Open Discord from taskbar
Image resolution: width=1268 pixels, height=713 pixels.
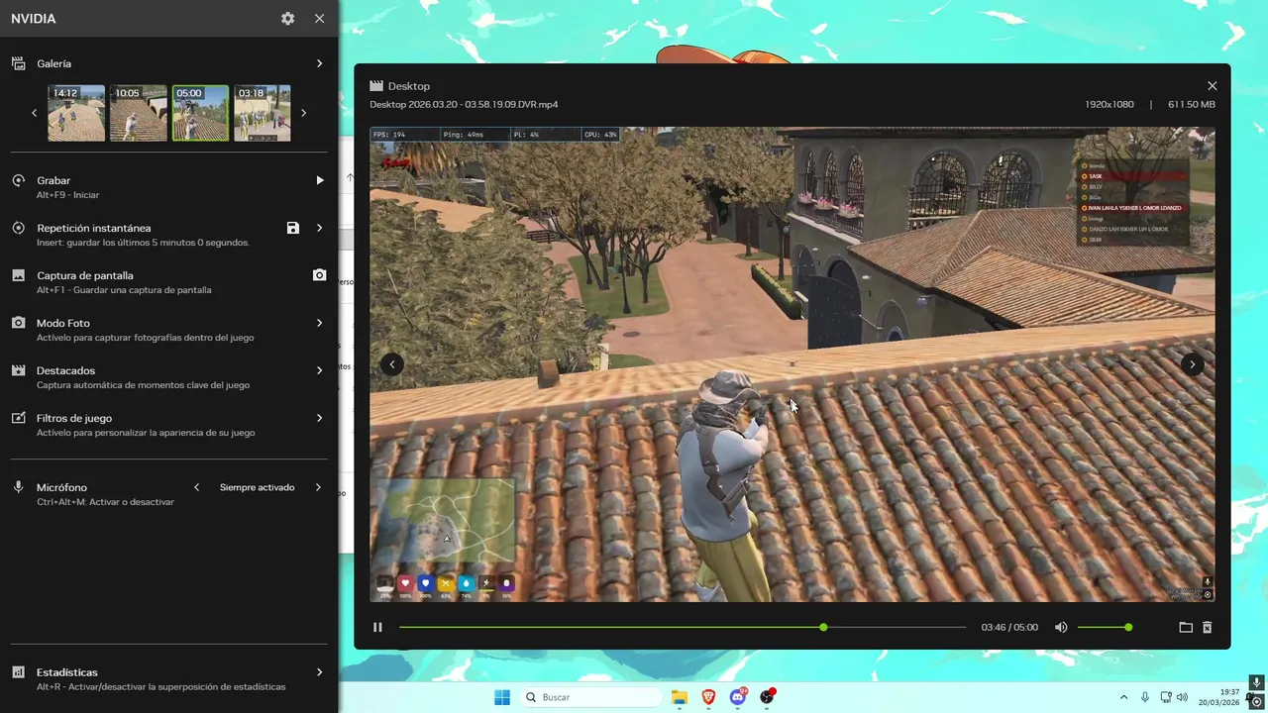738,697
